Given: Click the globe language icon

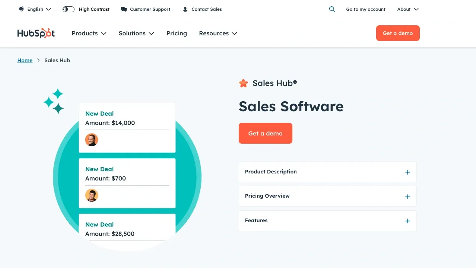Looking at the screenshot, I should pos(21,9).
